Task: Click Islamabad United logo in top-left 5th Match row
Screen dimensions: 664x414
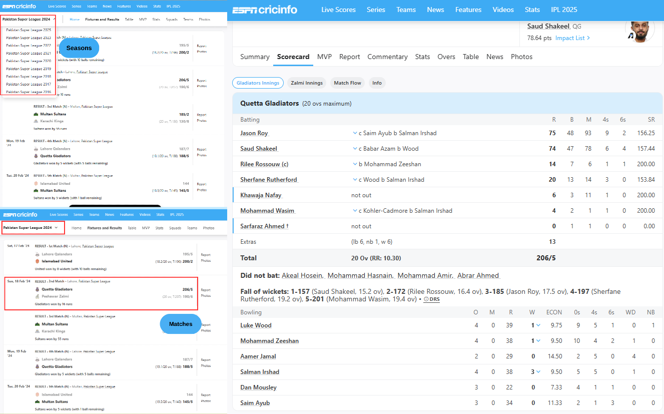Action: (36, 184)
